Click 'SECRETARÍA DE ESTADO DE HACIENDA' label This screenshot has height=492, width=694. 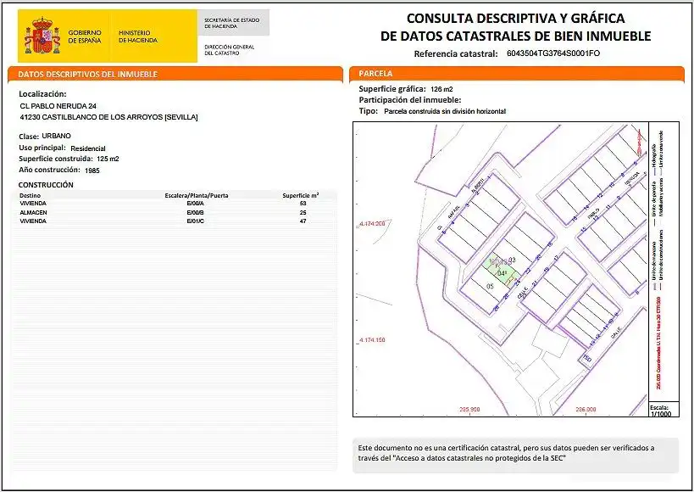pyautogui.click(x=231, y=23)
